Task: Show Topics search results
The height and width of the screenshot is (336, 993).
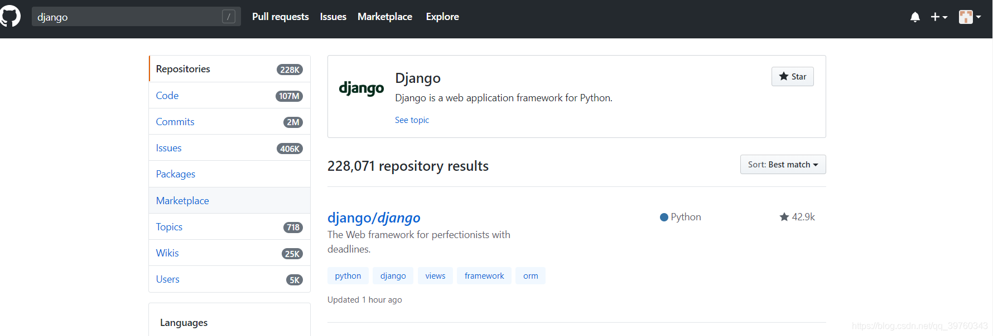Action: click(229, 226)
